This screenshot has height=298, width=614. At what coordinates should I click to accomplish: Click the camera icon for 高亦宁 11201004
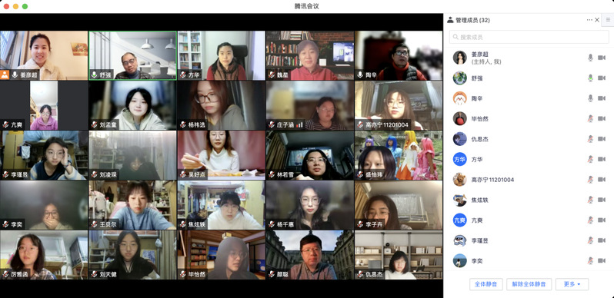(602, 180)
